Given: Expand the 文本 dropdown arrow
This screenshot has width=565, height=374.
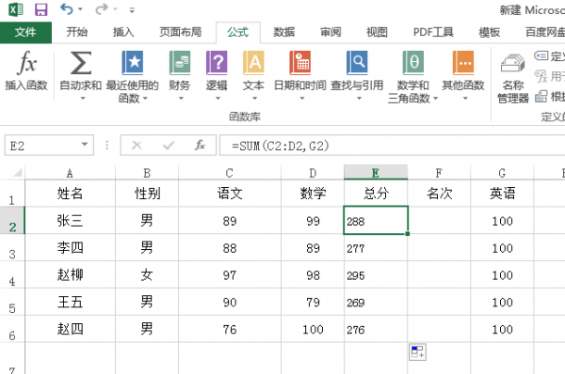Looking at the screenshot, I should [x=254, y=98].
